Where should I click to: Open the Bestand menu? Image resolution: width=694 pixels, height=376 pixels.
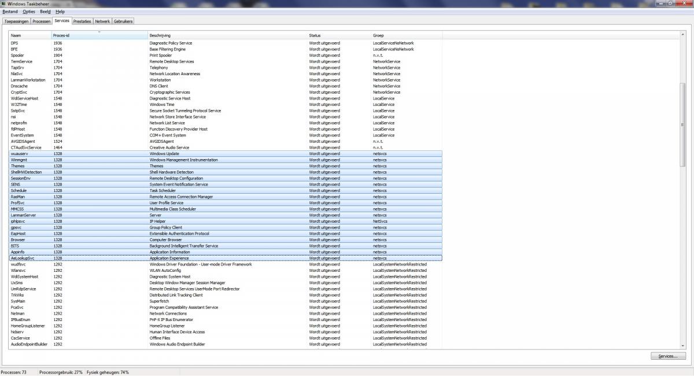[x=10, y=12]
